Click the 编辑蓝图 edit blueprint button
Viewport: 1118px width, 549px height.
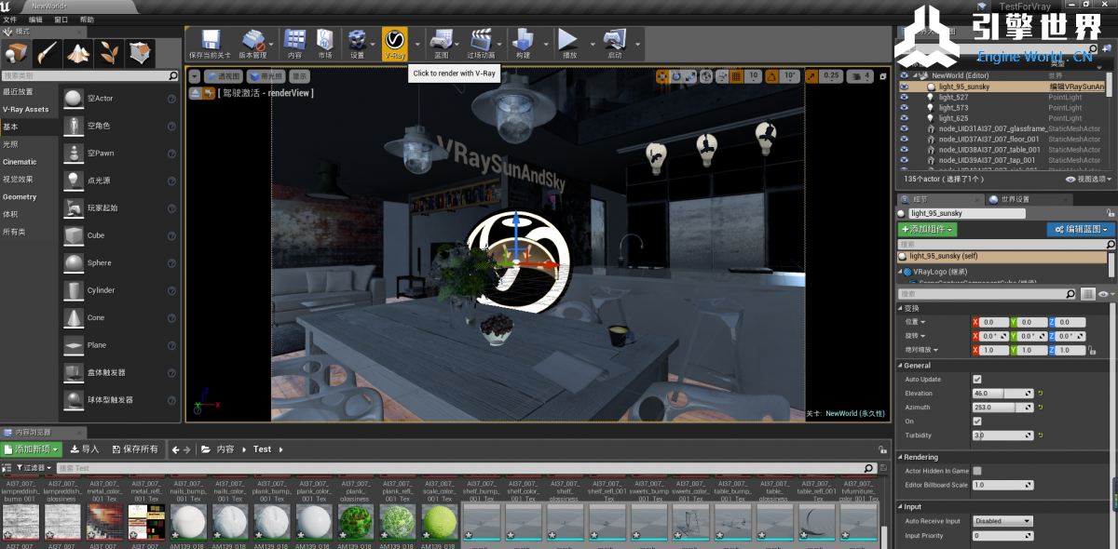[x=1081, y=229]
